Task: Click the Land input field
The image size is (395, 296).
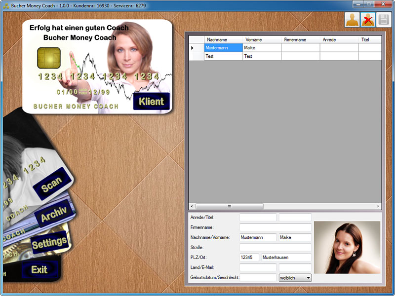Action: (258, 267)
